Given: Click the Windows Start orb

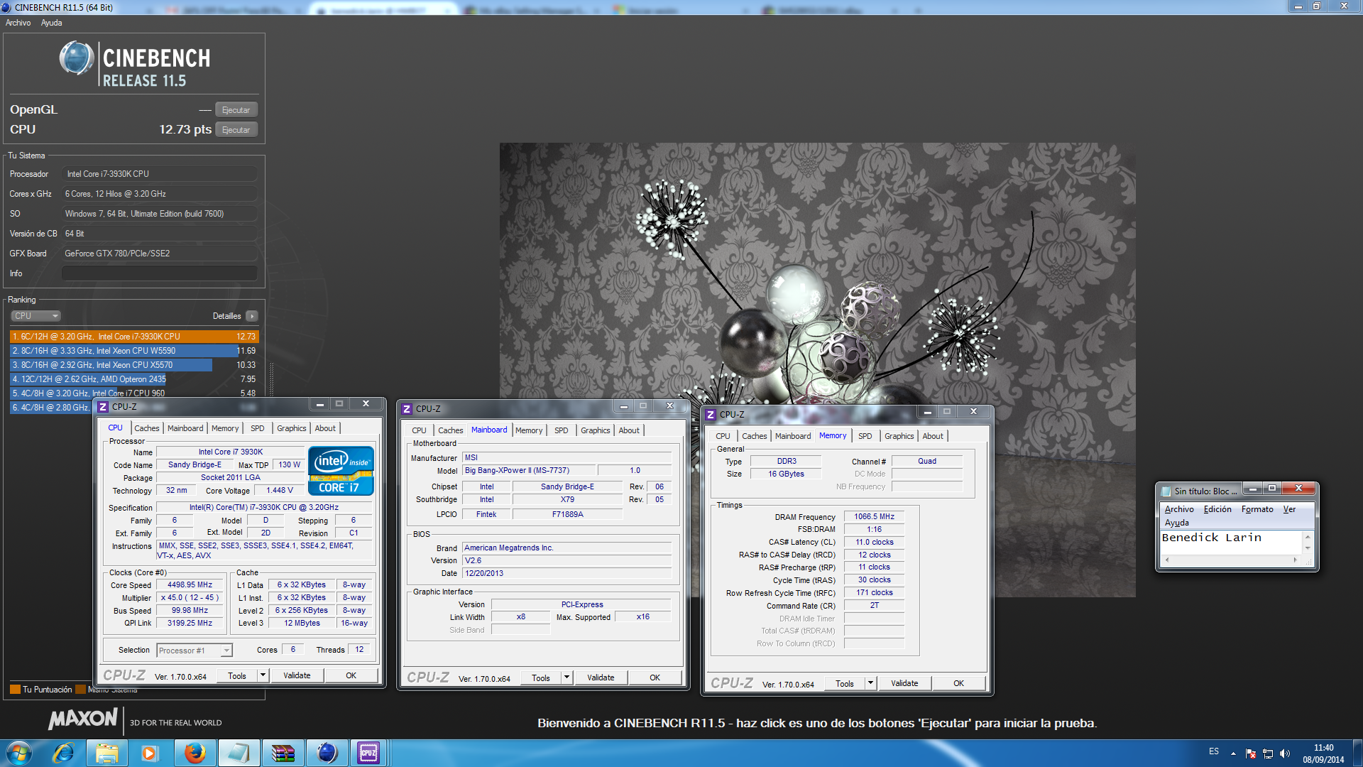Looking at the screenshot, I should pyautogui.click(x=19, y=753).
